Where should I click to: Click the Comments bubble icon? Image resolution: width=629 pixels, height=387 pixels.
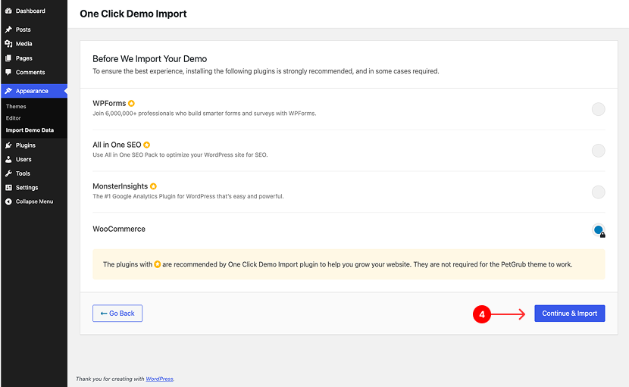8,73
